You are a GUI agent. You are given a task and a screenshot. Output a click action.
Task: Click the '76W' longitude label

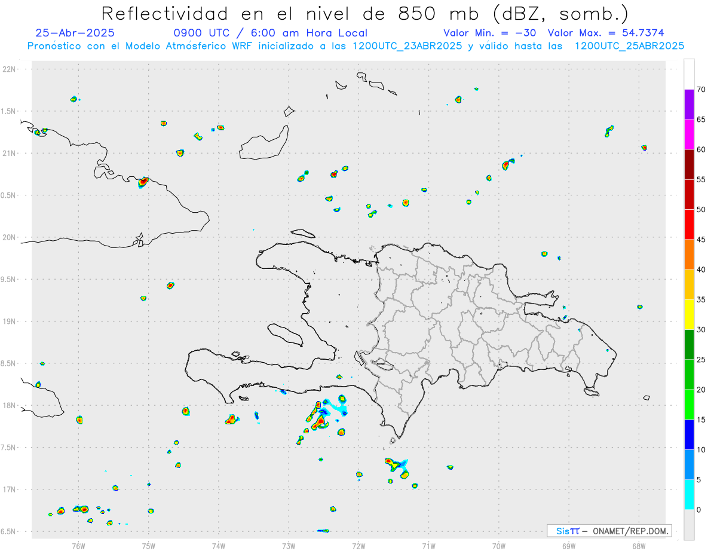pos(78,546)
